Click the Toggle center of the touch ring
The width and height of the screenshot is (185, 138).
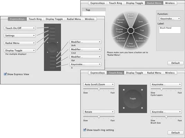coord(133,99)
